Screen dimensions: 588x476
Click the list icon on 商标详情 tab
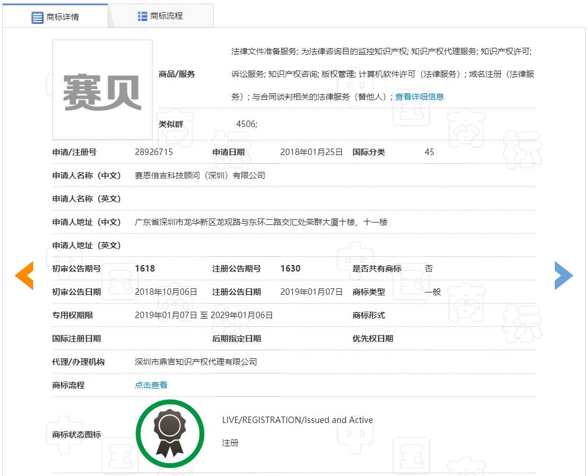(x=37, y=17)
